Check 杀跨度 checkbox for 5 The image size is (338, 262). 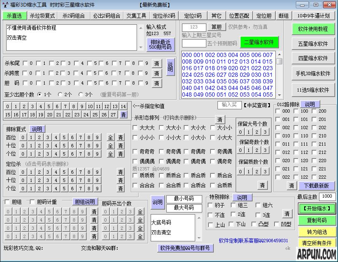(x=89, y=73)
